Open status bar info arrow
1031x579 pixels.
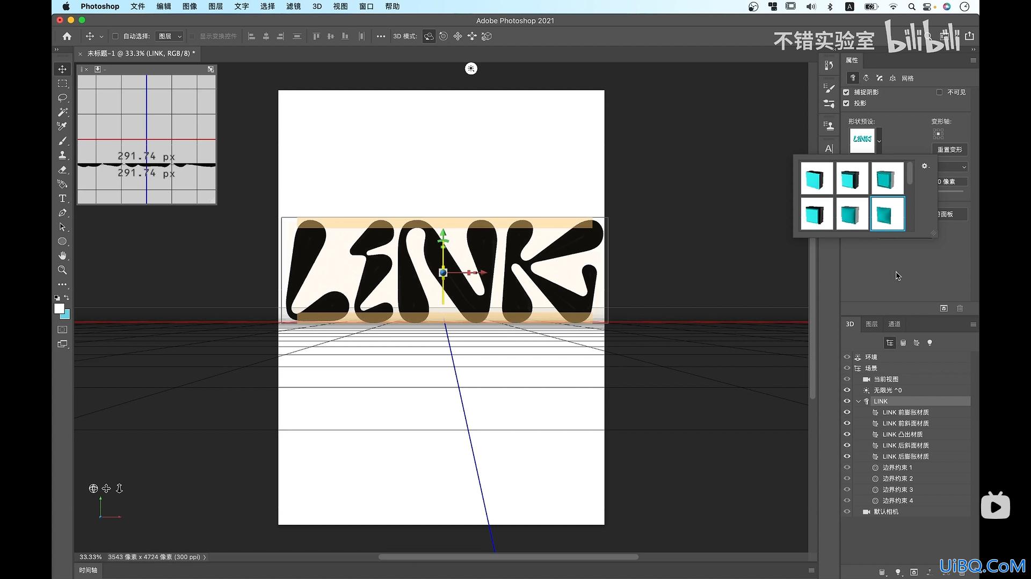tap(205, 557)
